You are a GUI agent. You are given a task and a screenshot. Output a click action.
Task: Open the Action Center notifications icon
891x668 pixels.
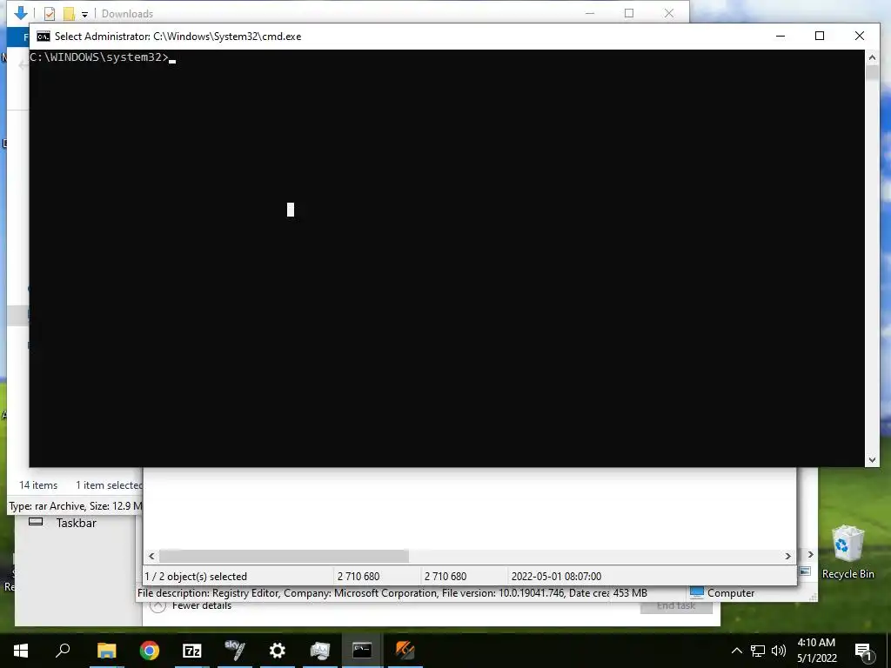point(863,651)
